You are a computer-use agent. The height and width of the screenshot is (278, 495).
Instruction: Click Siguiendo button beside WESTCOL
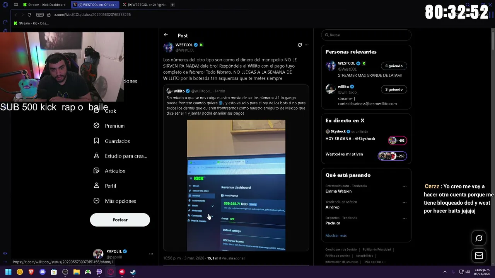pyautogui.click(x=394, y=66)
